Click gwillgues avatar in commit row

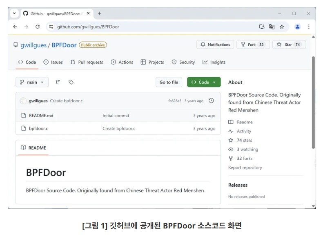(x=23, y=101)
